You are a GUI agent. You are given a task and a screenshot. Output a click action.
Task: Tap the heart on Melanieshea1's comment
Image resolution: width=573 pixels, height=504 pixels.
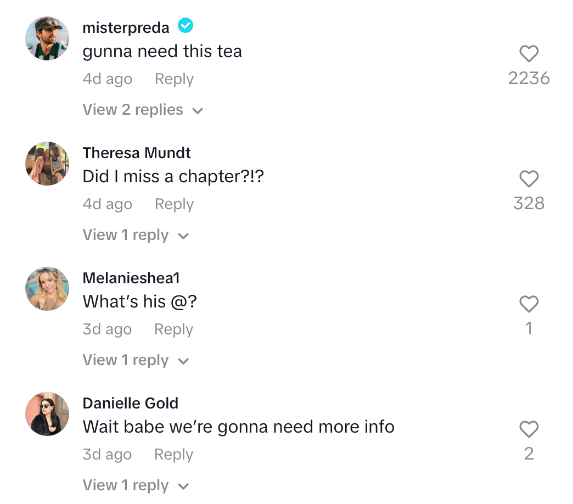click(529, 304)
